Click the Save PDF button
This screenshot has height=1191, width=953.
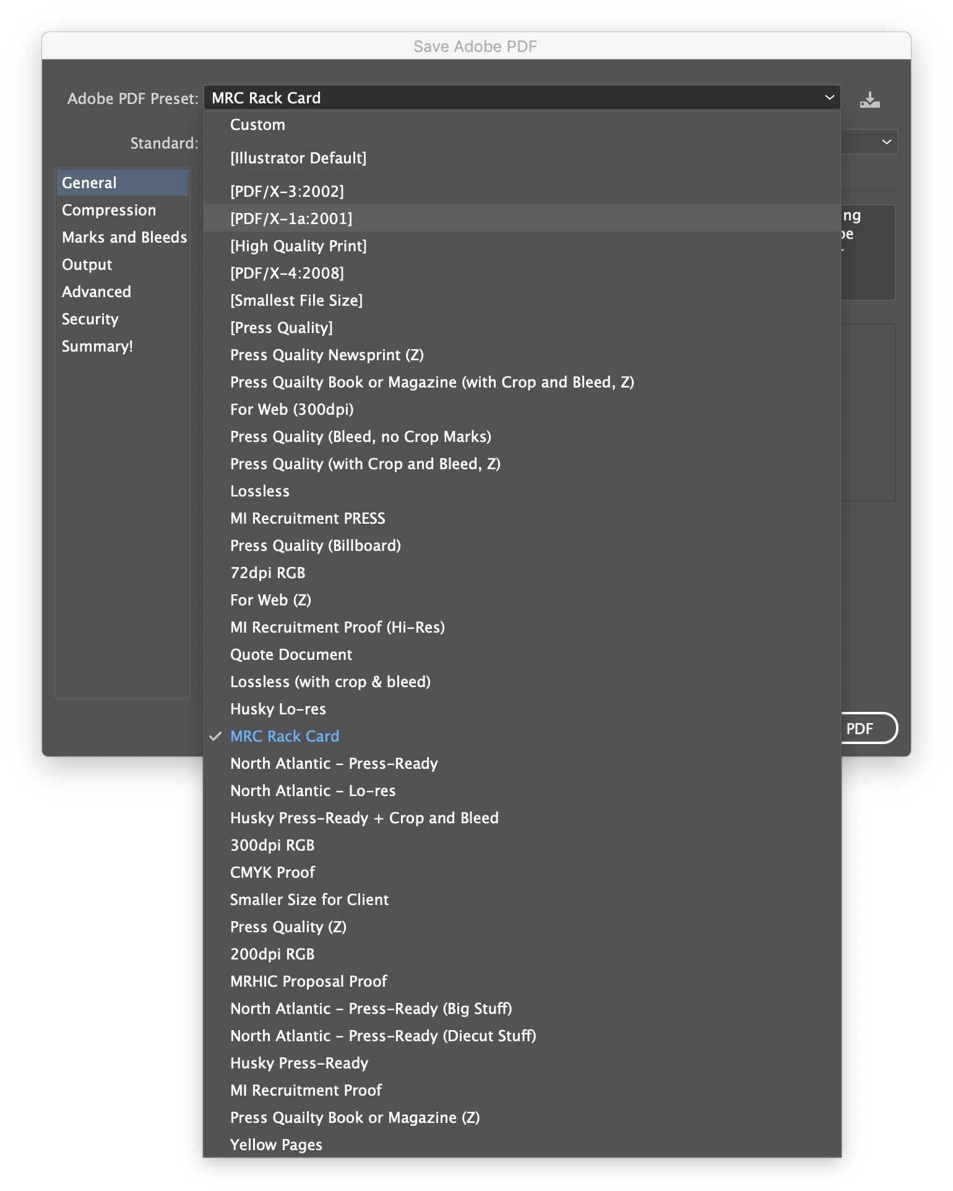868,728
